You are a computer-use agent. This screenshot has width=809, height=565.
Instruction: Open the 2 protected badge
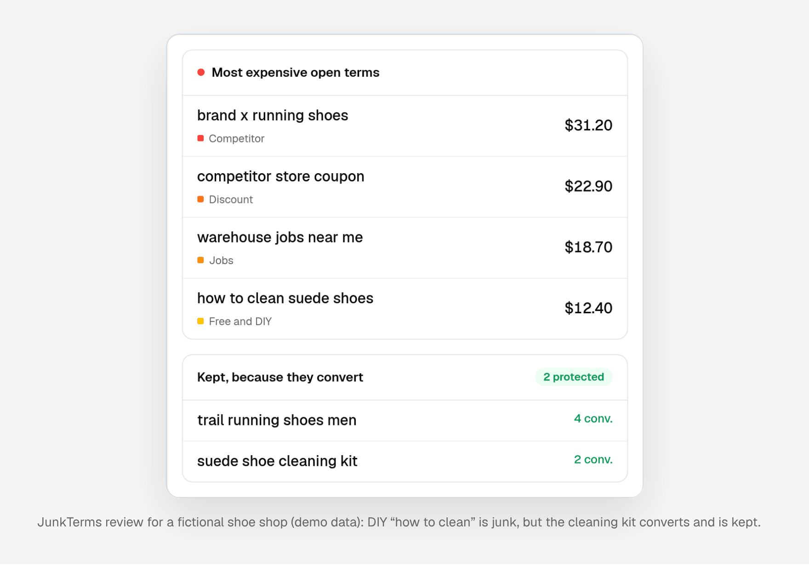574,377
